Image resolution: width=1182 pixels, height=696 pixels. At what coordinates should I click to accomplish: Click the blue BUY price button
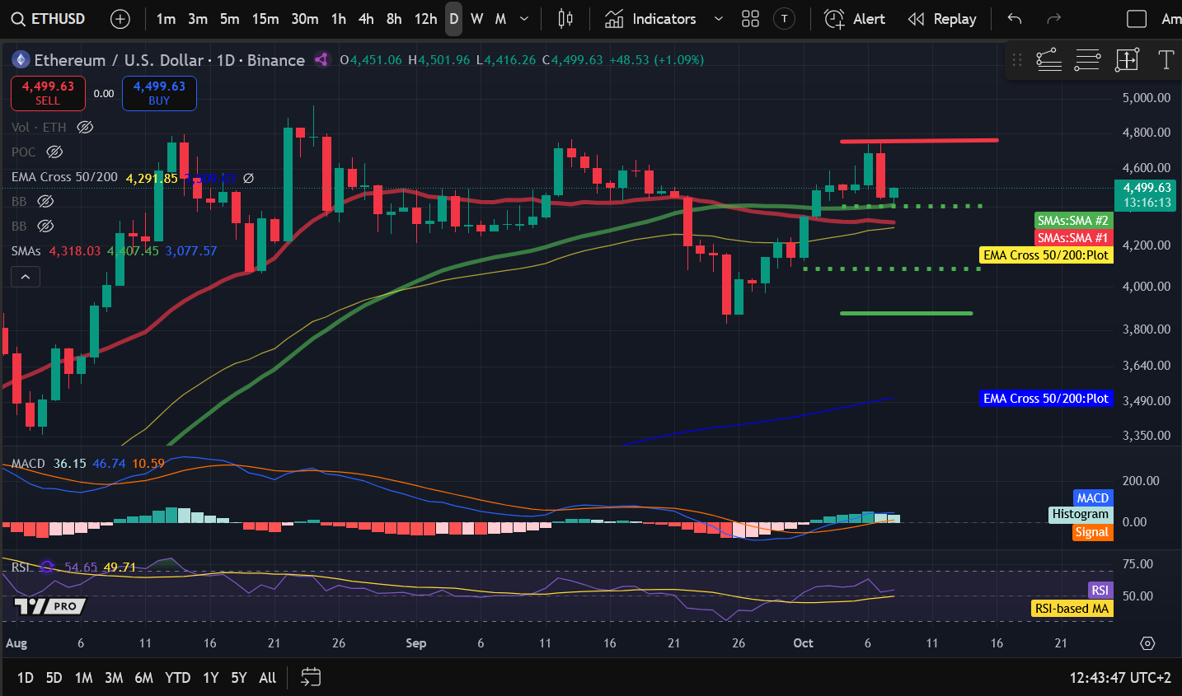159,93
